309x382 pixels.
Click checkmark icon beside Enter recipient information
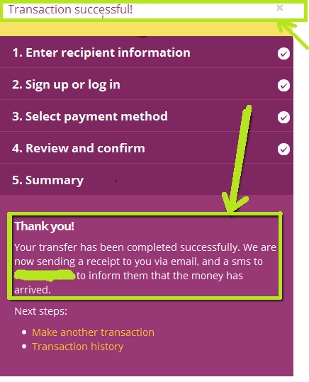(283, 54)
